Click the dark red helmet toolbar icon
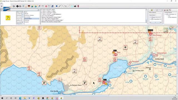 click(x=29, y=6)
